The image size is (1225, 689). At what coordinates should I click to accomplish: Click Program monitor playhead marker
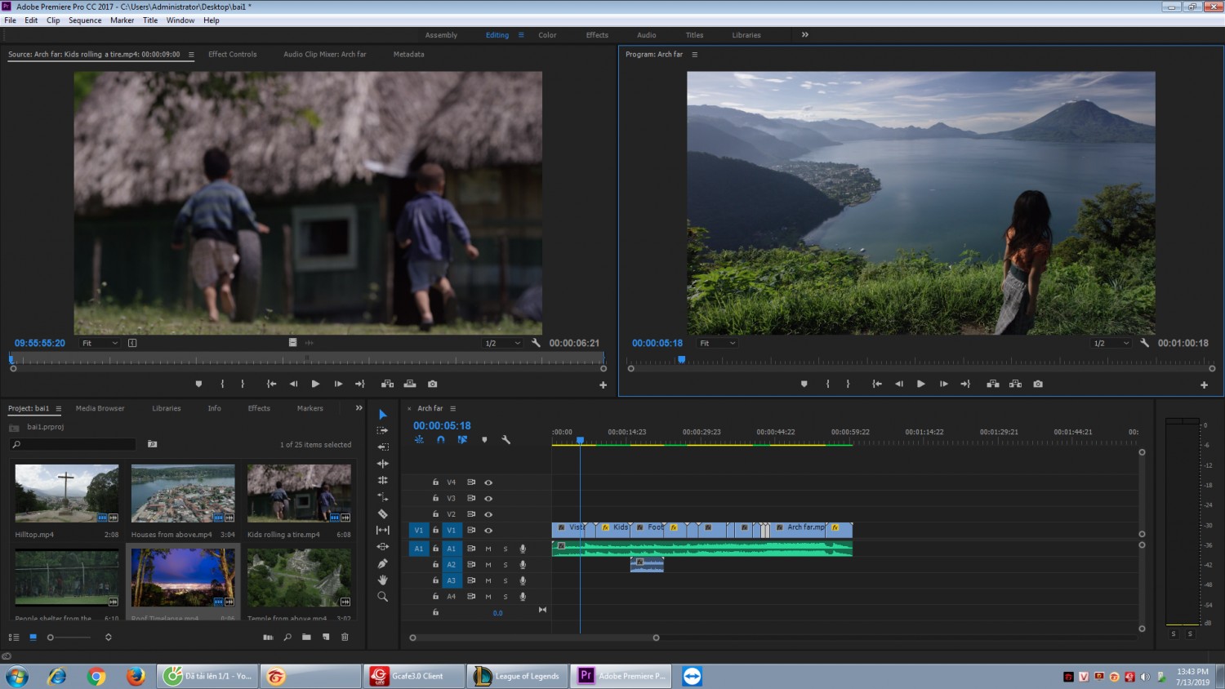pos(681,359)
